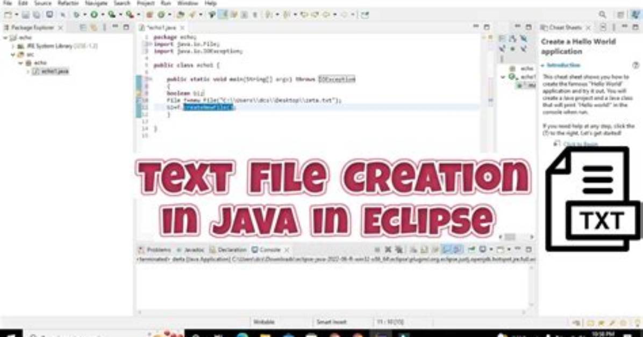Close the echo1.java editor tab
This screenshot has width=643, height=337.
(x=182, y=27)
